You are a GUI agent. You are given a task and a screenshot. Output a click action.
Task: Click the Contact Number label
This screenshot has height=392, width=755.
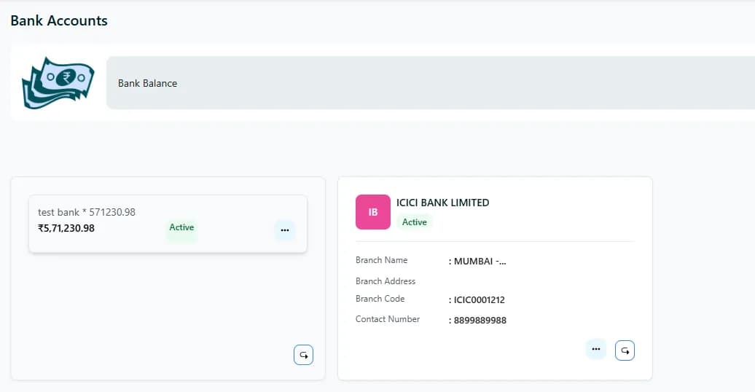[x=388, y=319]
